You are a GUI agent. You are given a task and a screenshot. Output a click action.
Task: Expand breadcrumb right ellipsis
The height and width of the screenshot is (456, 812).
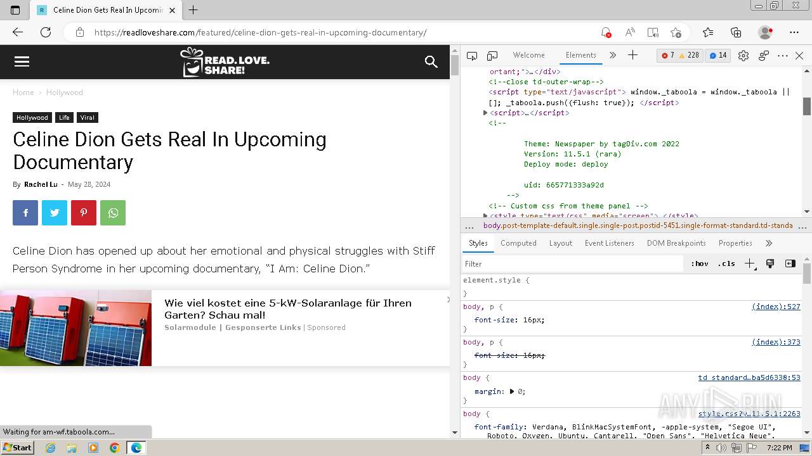(x=802, y=225)
